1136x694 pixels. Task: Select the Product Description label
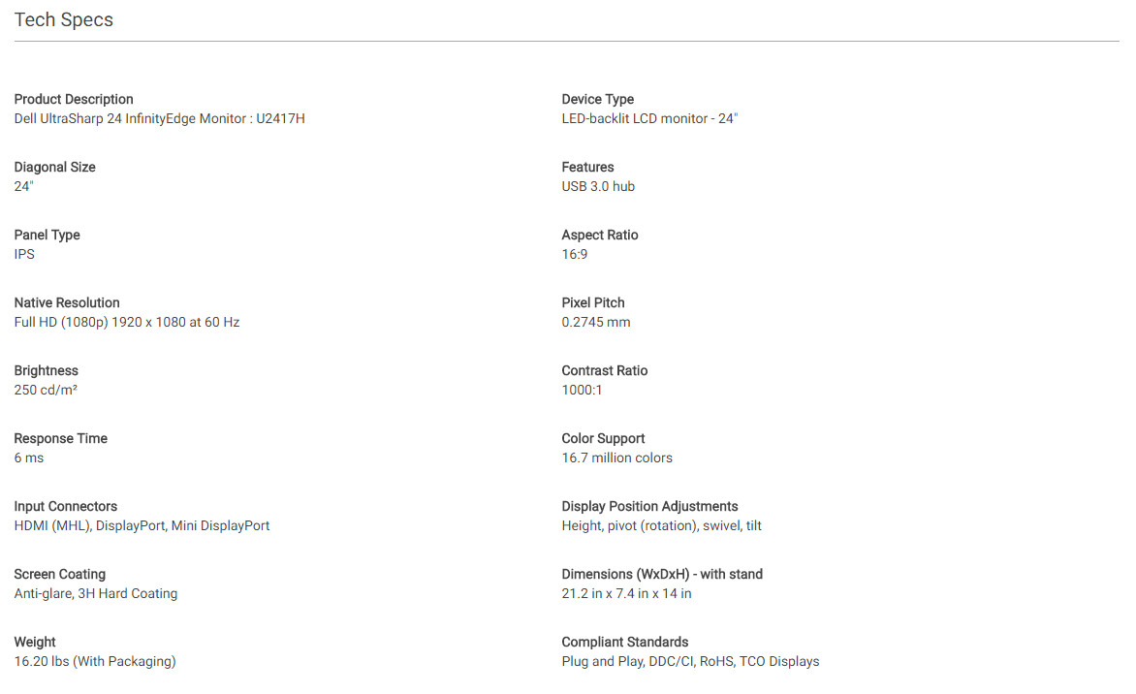74,99
